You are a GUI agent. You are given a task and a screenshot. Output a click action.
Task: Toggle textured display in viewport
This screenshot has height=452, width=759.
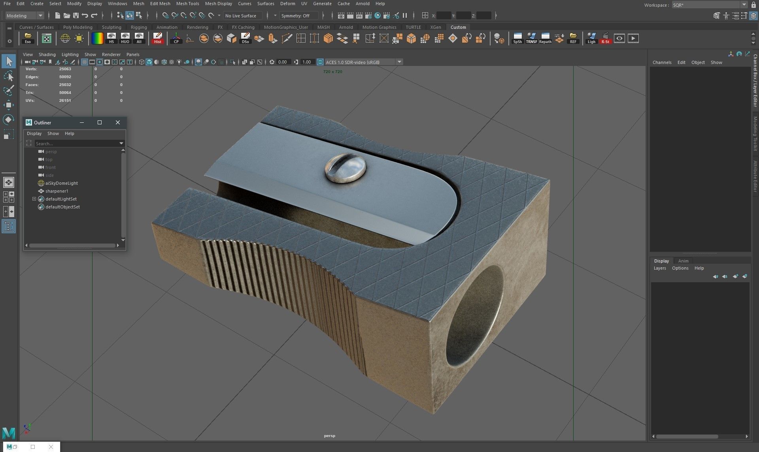(x=172, y=62)
